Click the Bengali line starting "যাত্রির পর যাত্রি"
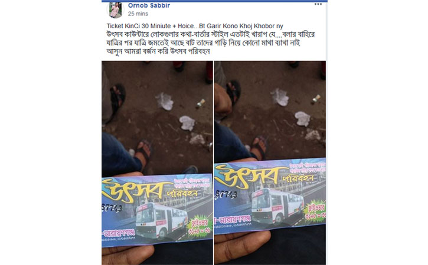This screenshot has width=428, height=265. [x=203, y=43]
